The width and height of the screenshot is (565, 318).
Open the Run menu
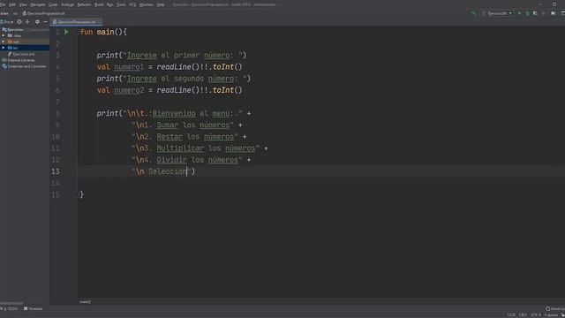[109, 4]
